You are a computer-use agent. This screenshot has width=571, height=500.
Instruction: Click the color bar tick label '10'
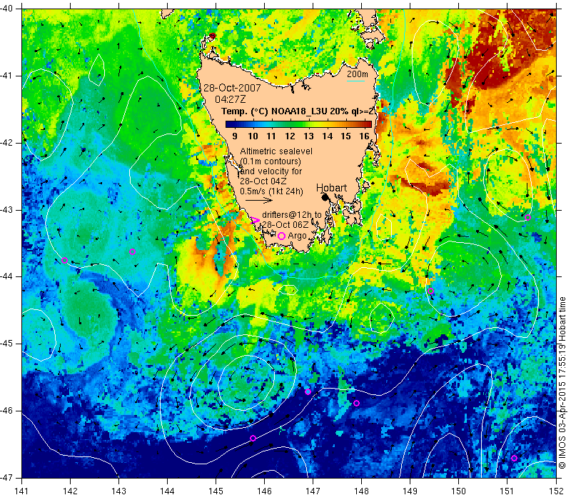pos(253,136)
